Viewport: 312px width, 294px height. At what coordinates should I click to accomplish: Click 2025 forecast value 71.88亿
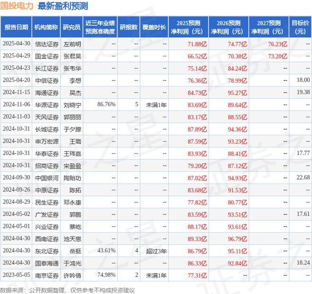(197, 44)
